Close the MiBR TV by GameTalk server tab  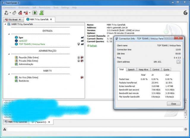[x=51, y=19]
